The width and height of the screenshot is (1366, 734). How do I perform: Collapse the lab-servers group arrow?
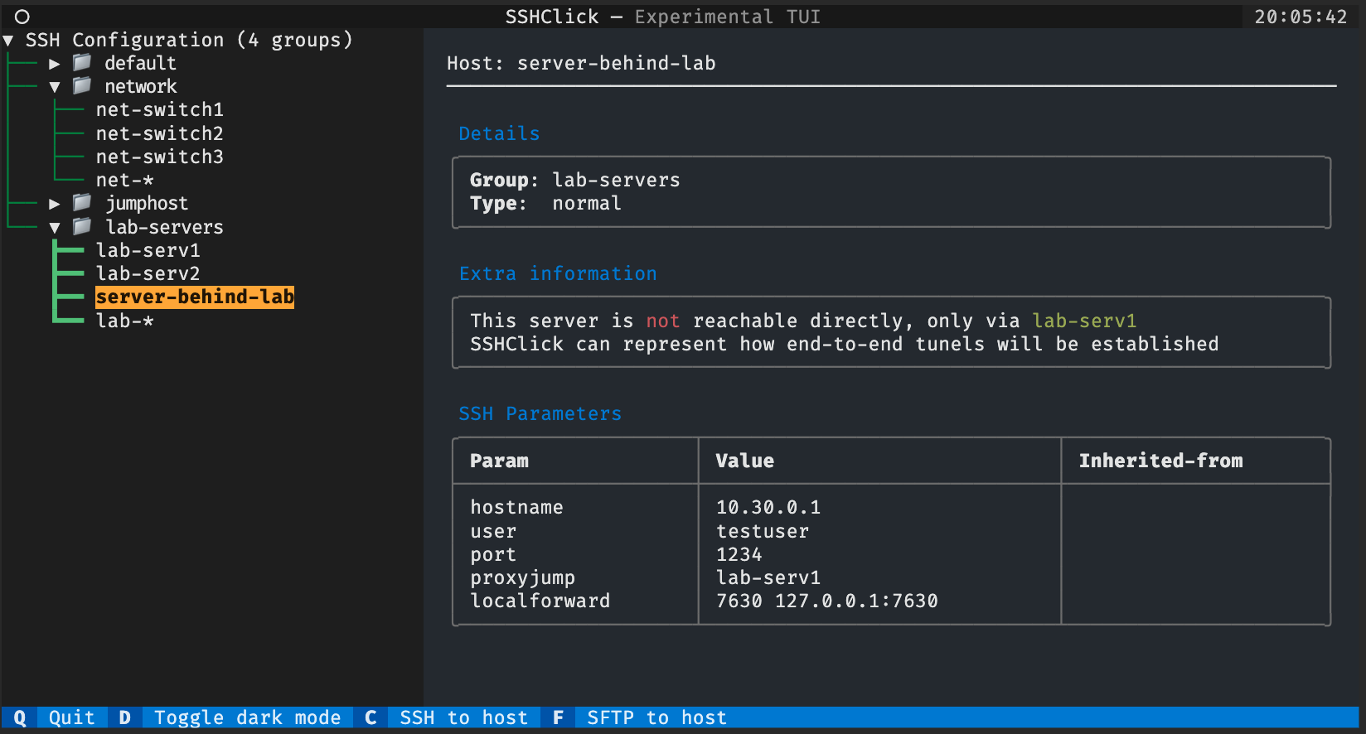point(55,228)
